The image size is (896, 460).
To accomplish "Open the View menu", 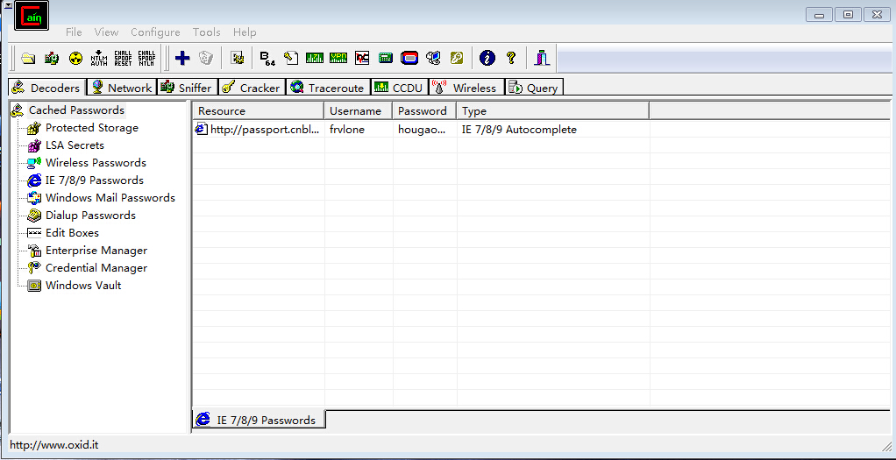I will tap(106, 32).
